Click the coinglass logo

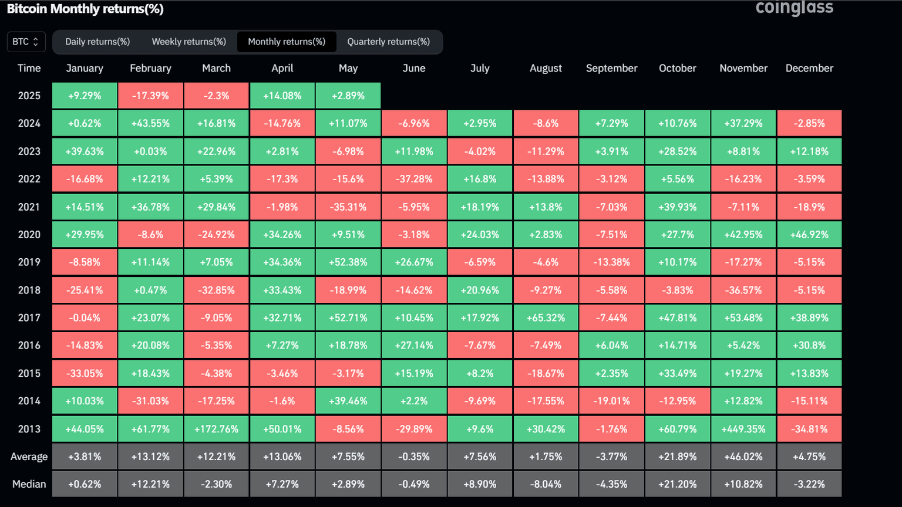(x=796, y=8)
